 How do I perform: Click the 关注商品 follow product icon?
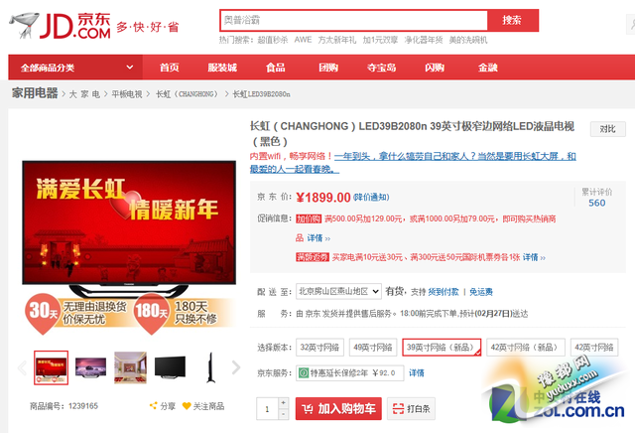click(202, 406)
